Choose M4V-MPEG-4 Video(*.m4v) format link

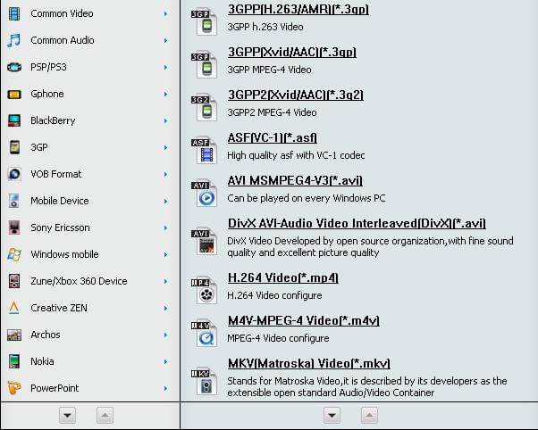304,320
